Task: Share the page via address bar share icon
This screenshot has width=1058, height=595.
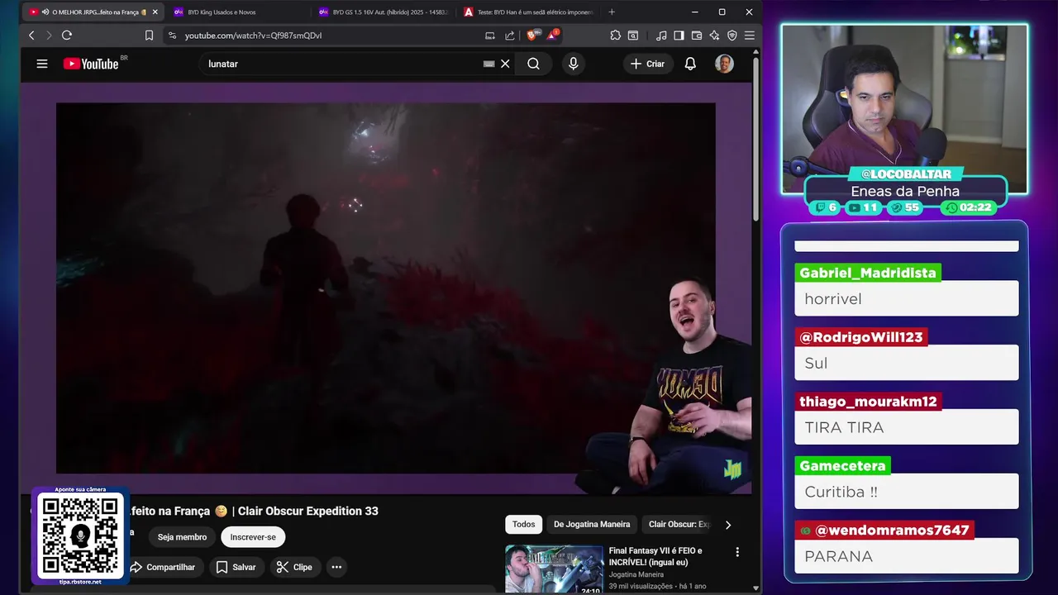Action: coord(510,36)
